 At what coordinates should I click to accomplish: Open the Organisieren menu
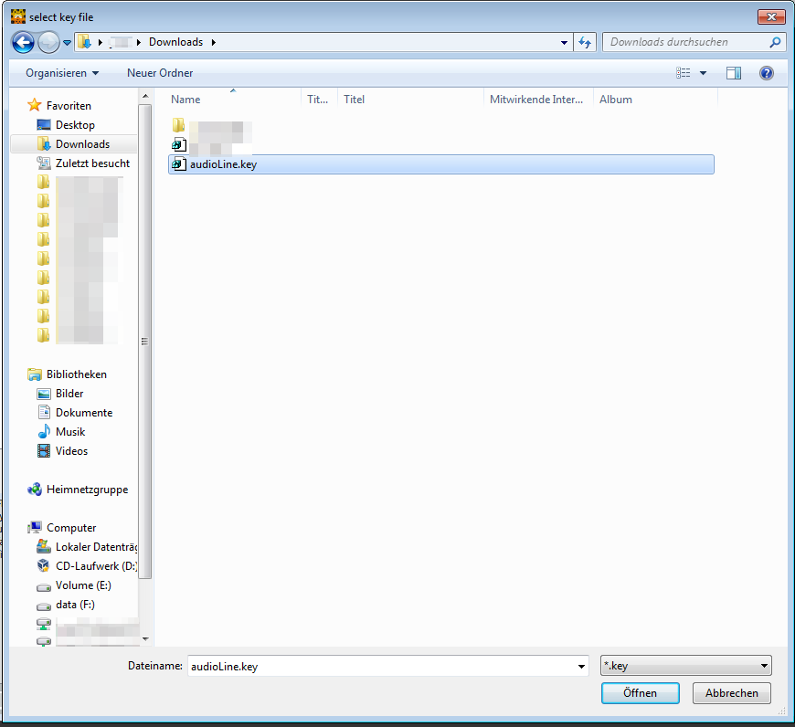[x=62, y=73]
